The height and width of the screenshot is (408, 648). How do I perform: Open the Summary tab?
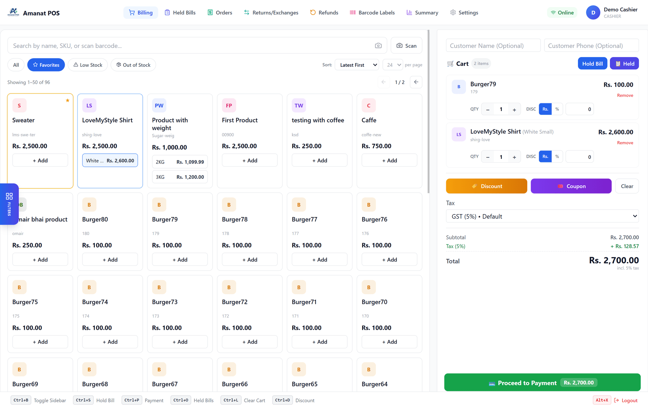[x=422, y=12]
